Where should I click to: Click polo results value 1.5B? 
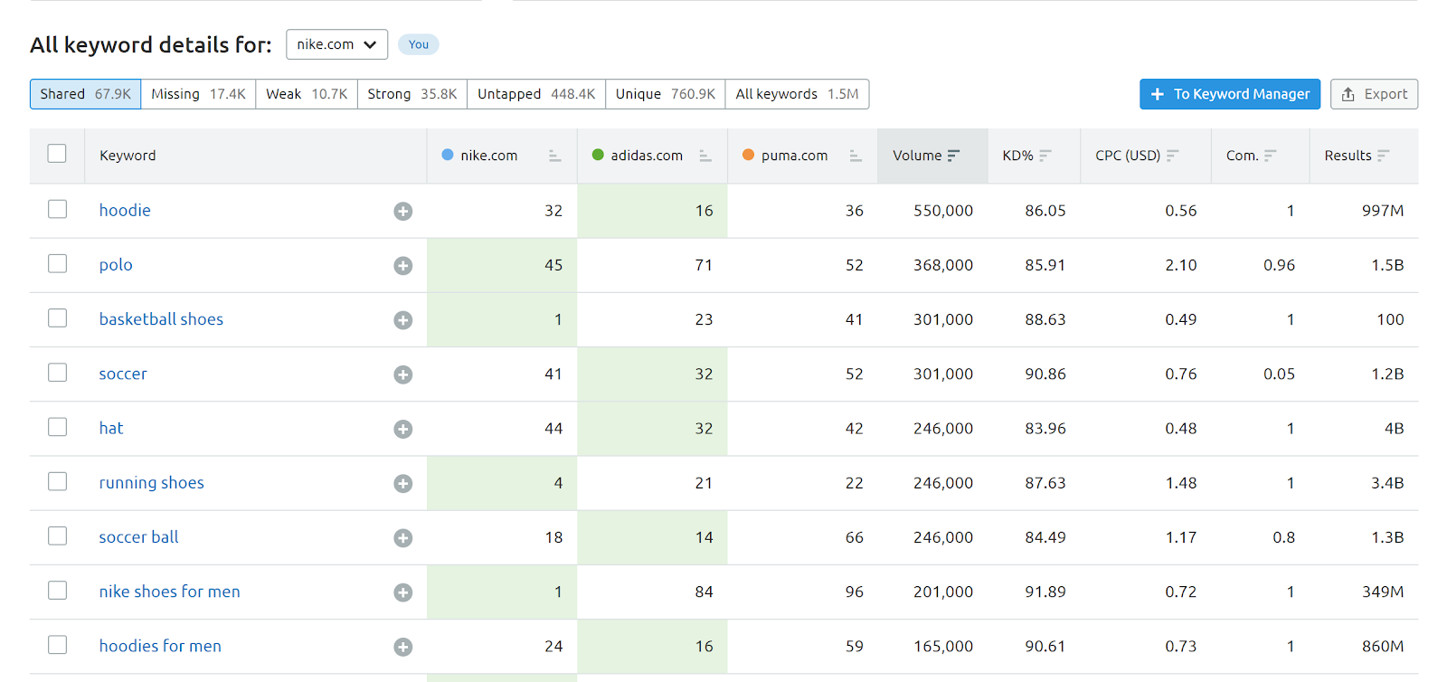[1387, 265]
